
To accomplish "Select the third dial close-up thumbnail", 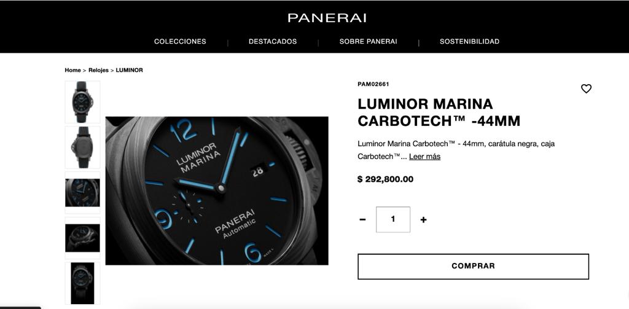I will (83, 193).
